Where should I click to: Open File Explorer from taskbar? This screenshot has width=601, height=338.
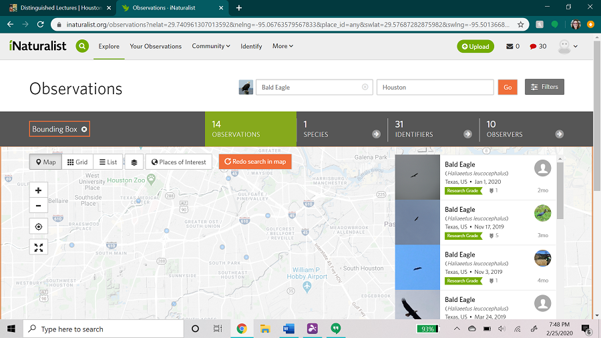click(x=265, y=329)
